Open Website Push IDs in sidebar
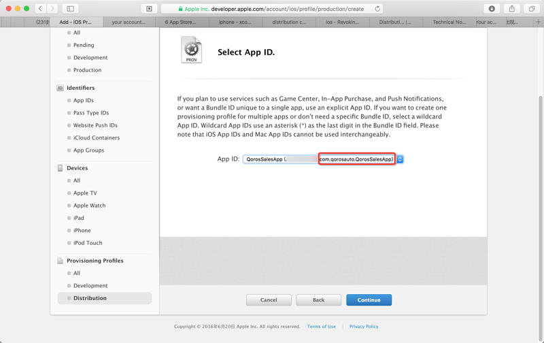 click(95, 125)
